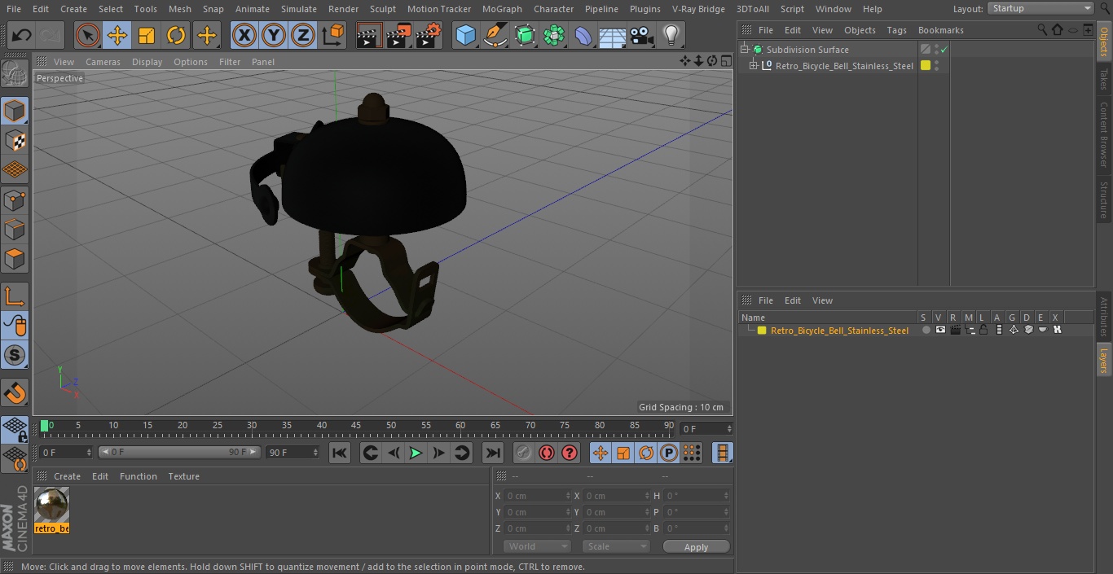1113x574 pixels.
Task: Switch to Texture mode checkerboard icon
Action: (15, 140)
